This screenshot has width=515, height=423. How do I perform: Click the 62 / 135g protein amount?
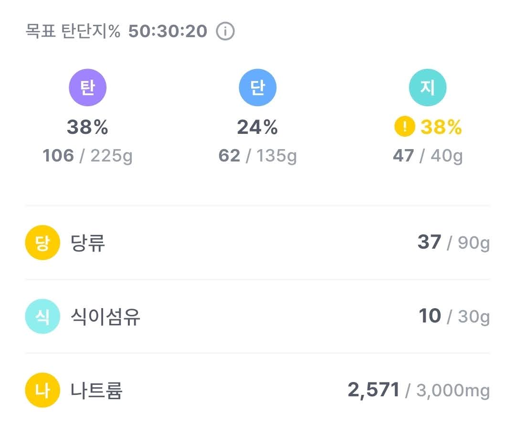coord(258,156)
